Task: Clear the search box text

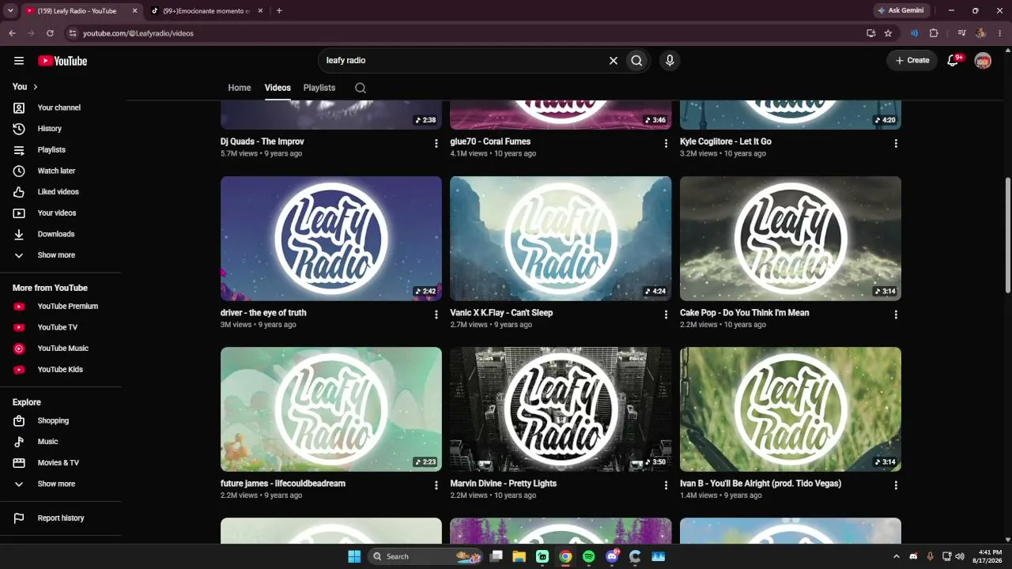Action: 613,61
